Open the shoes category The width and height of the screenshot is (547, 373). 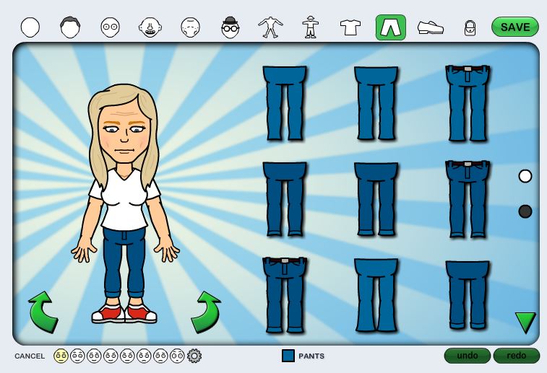431,27
